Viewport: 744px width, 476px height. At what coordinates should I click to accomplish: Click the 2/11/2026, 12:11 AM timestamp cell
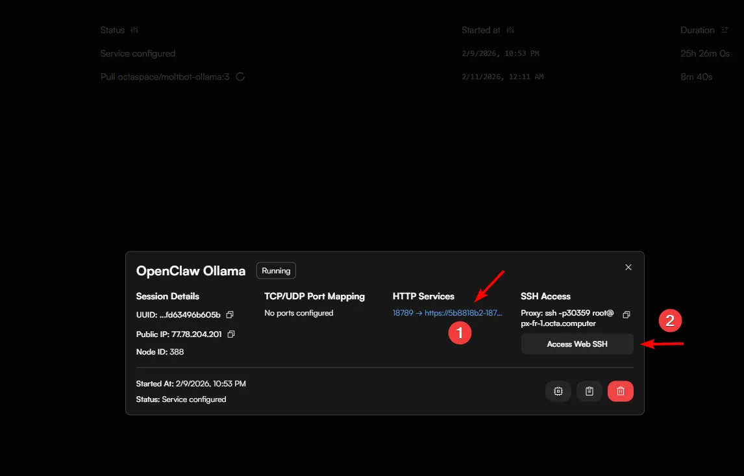click(502, 77)
